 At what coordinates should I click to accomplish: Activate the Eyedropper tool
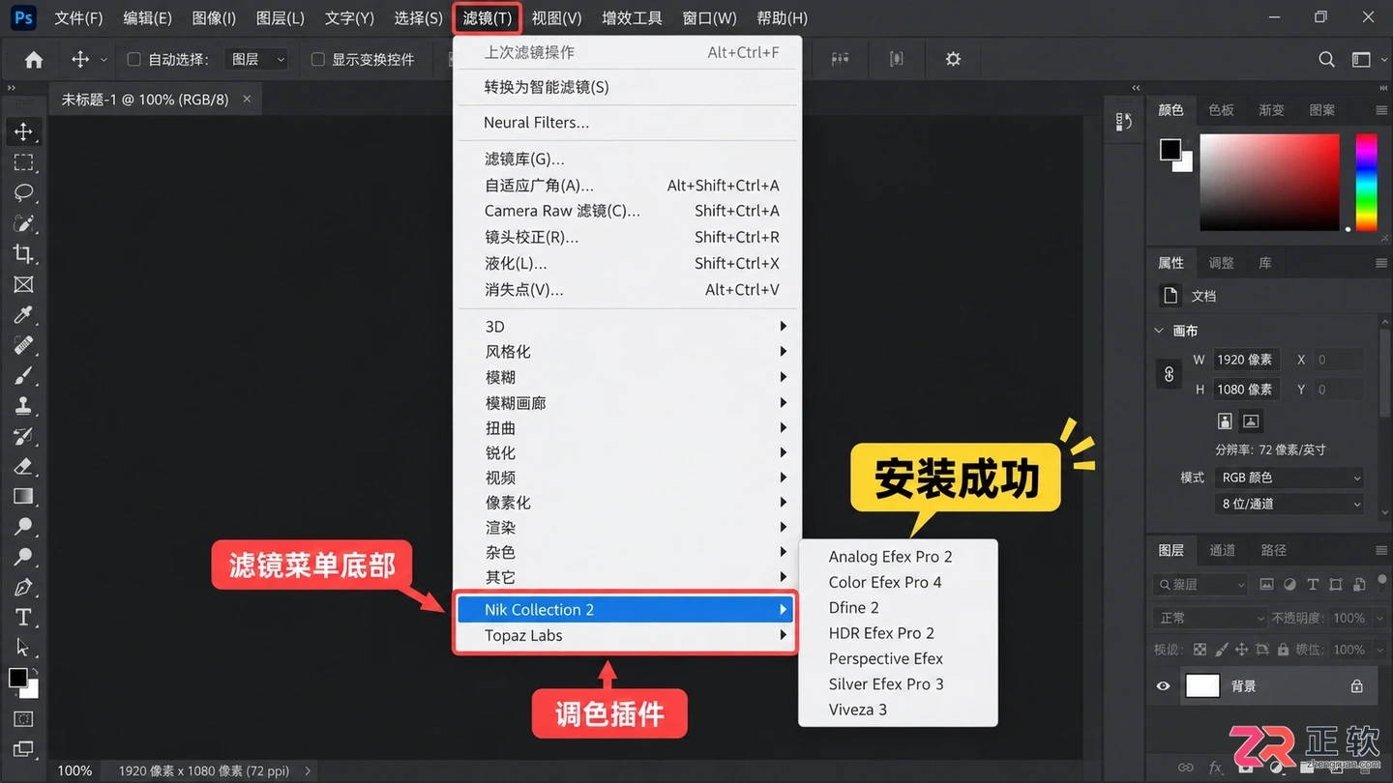(x=23, y=314)
